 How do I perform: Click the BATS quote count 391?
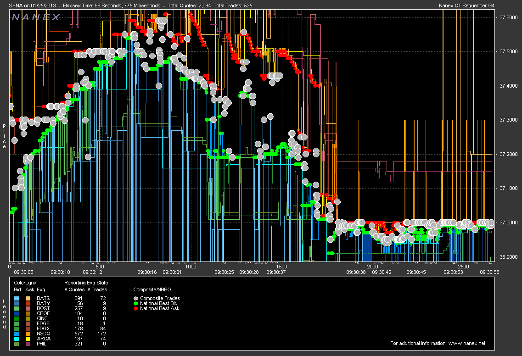point(79,299)
